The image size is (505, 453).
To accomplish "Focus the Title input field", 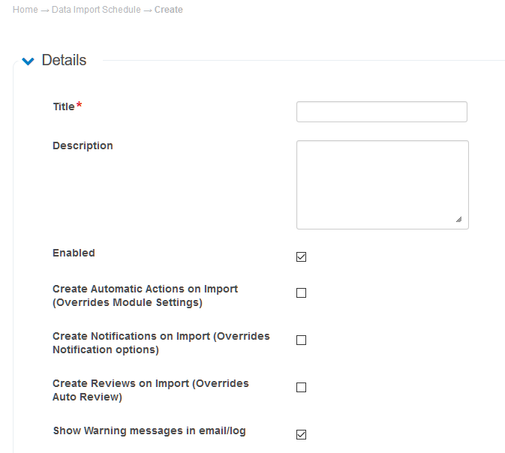I will tap(381, 112).
